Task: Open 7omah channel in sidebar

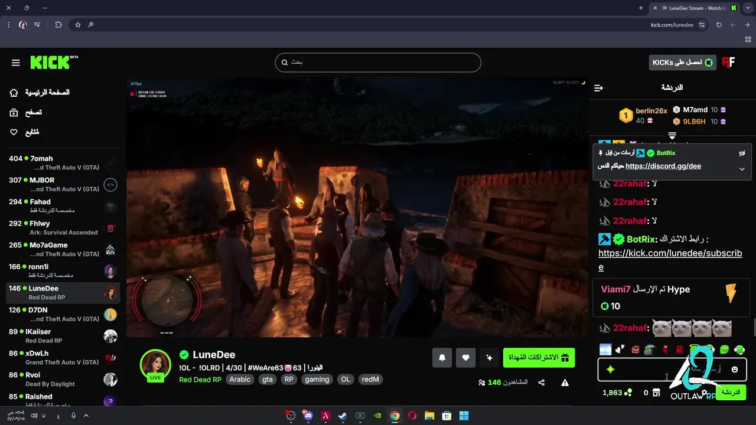Action: (x=62, y=163)
